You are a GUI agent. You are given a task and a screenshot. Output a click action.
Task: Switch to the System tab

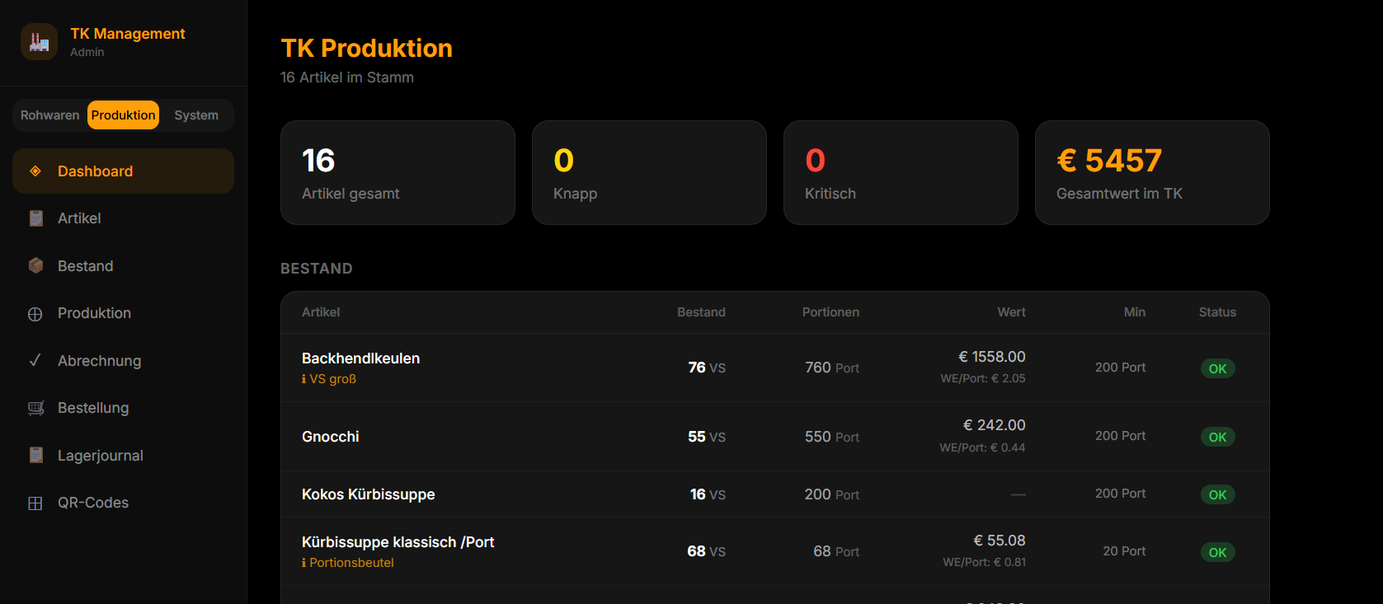coord(195,115)
